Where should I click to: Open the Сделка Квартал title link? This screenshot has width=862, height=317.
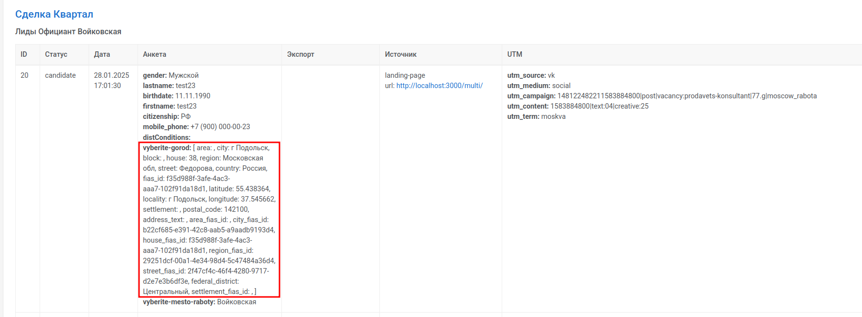(54, 14)
